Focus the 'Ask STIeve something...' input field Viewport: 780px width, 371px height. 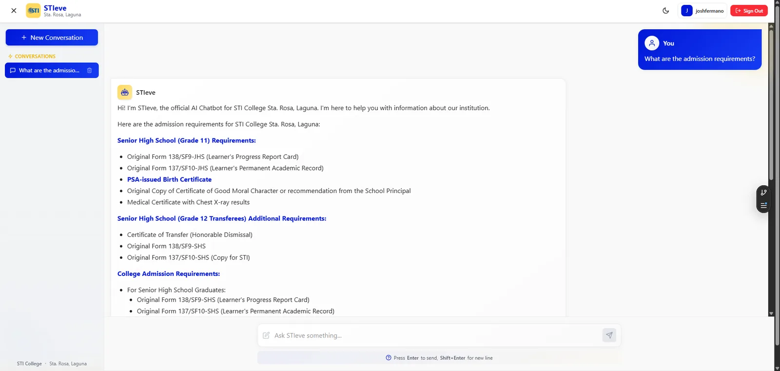436,335
